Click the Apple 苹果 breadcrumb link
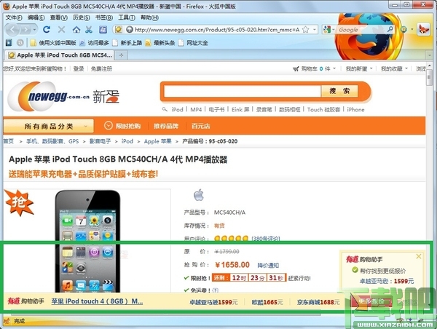 point(158,141)
